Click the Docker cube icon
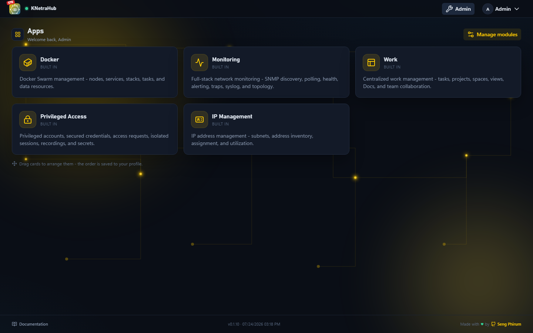Screen dimensions: 533x333 point(28,63)
